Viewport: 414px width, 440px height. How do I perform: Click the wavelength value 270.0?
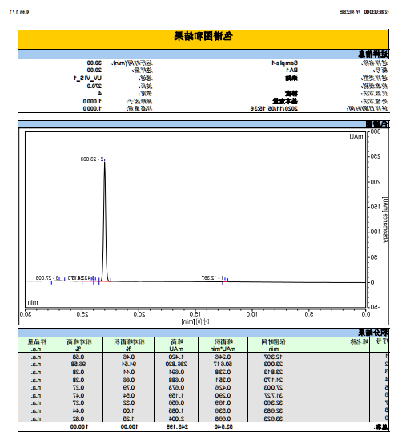coord(94,86)
